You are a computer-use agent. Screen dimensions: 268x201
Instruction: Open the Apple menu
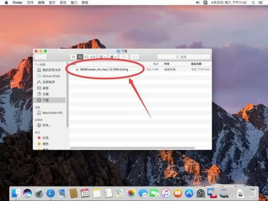6,3
